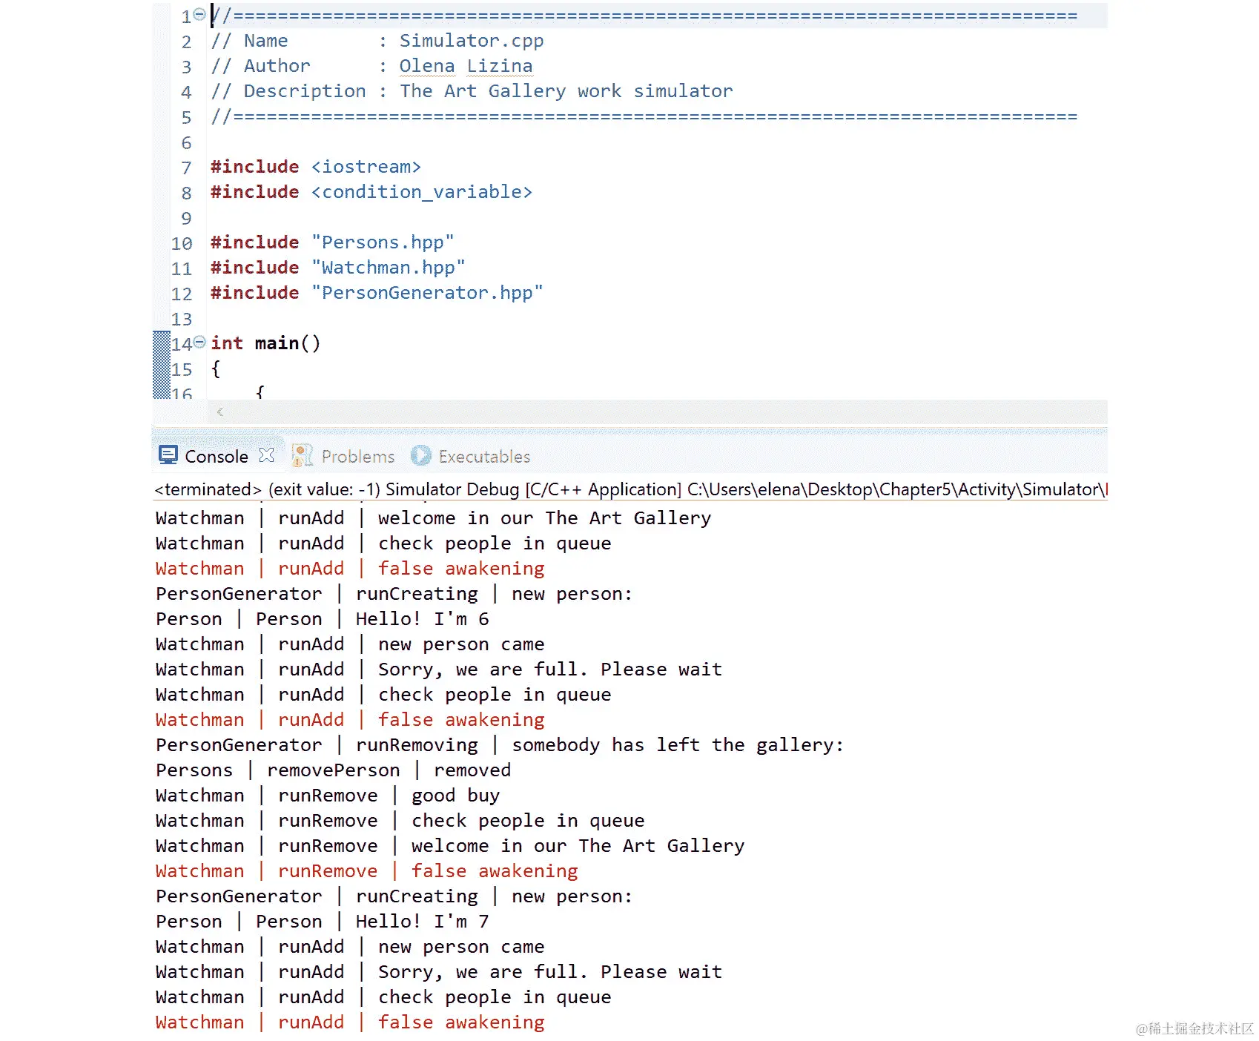Place cursor on '#include <iostream>' line
The height and width of the screenshot is (1041, 1259).
tap(315, 167)
